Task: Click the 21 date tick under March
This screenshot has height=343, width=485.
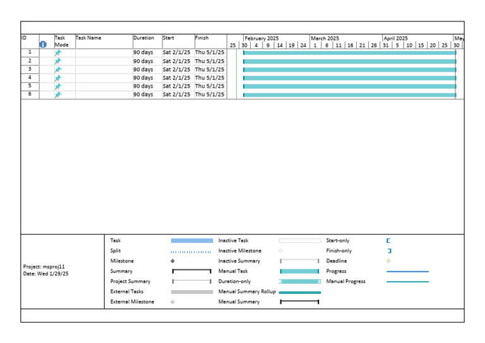Action: [x=362, y=45]
